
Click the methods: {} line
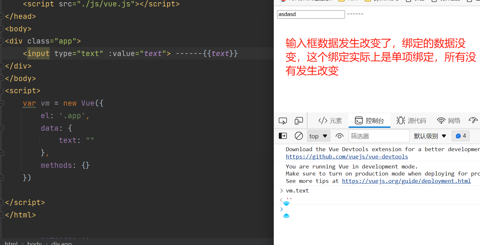65,165
